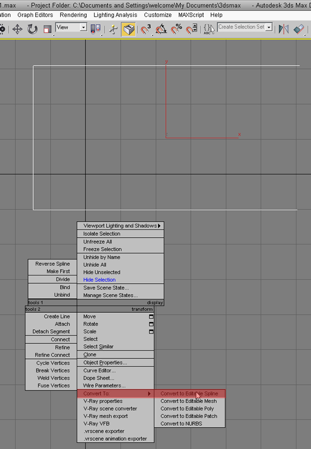Open Dope Sheet...

click(x=116, y=378)
